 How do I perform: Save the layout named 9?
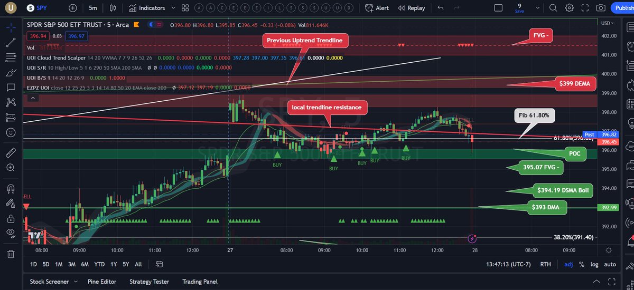[x=519, y=8]
